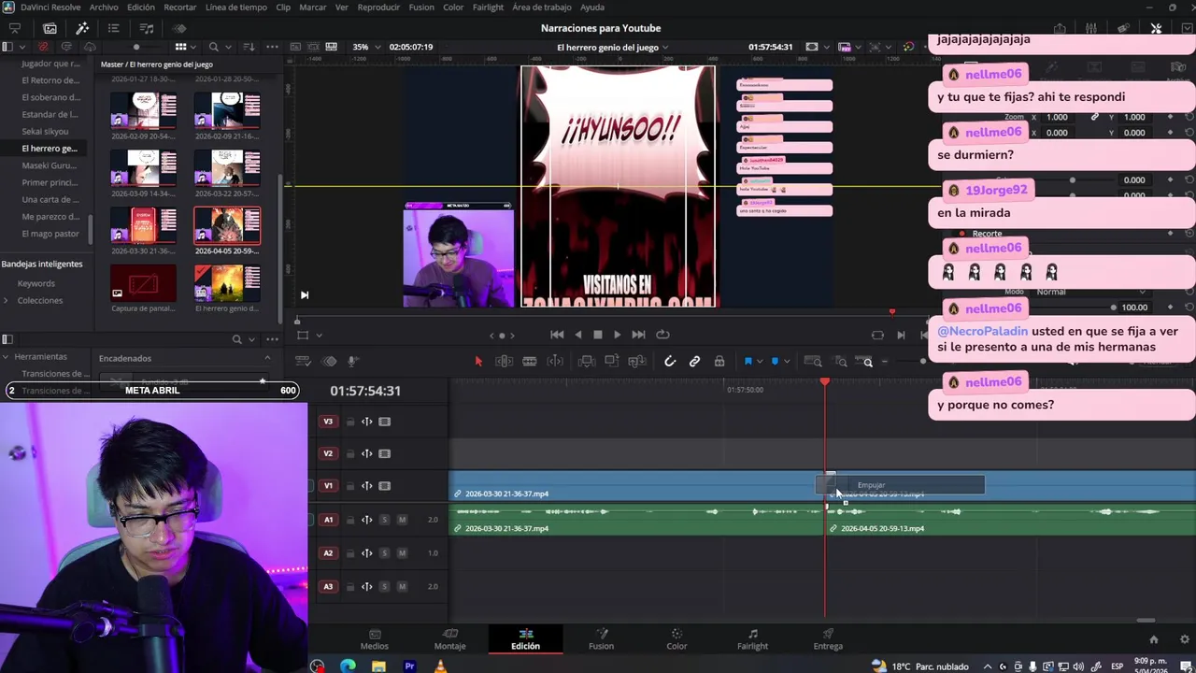Click the Replace Clip toolbar icon
The width and height of the screenshot is (1196, 673).
[x=637, y=362]
